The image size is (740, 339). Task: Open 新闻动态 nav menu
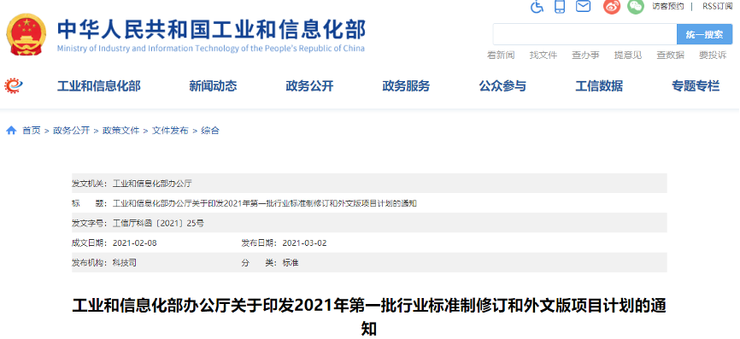click(213, 86)
